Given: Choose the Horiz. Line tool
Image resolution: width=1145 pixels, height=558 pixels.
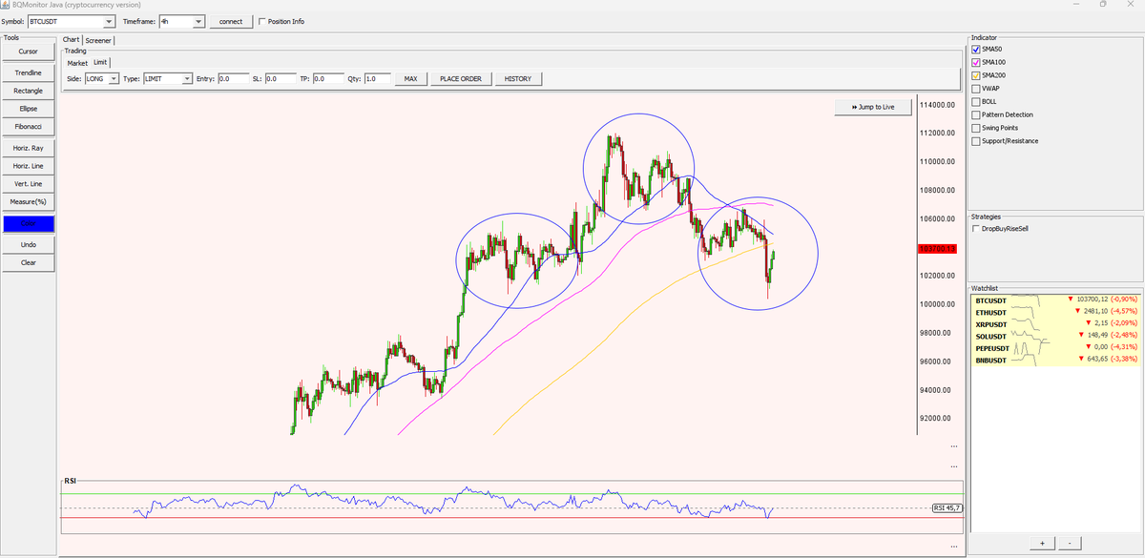Looking at the screenshot, I should [x=28, y=166].
